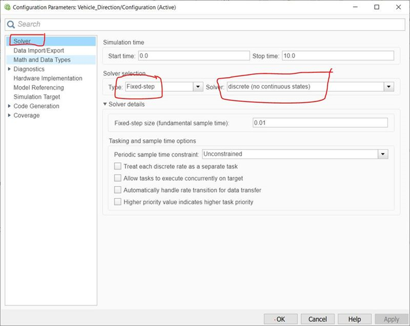This screenshot has height=326, width=410.
Task: Open the Solver selection dropdown
Action: tap(388, 87)
